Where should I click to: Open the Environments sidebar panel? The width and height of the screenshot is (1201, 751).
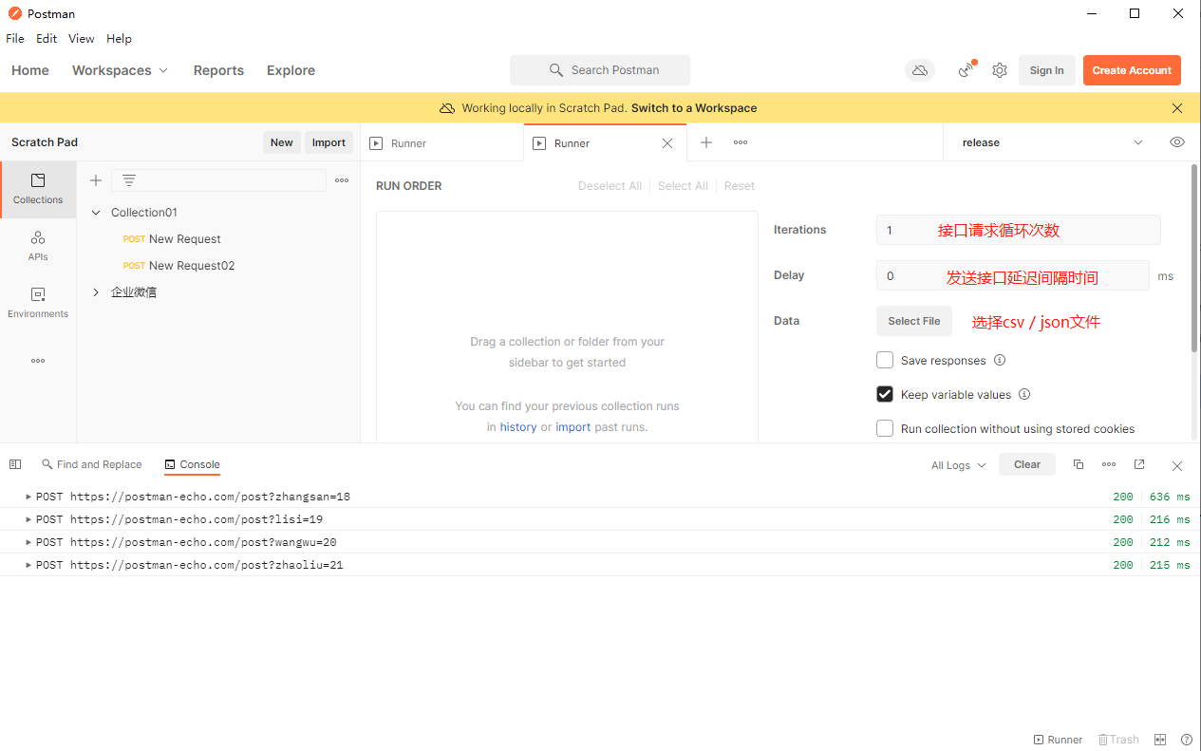38,303
